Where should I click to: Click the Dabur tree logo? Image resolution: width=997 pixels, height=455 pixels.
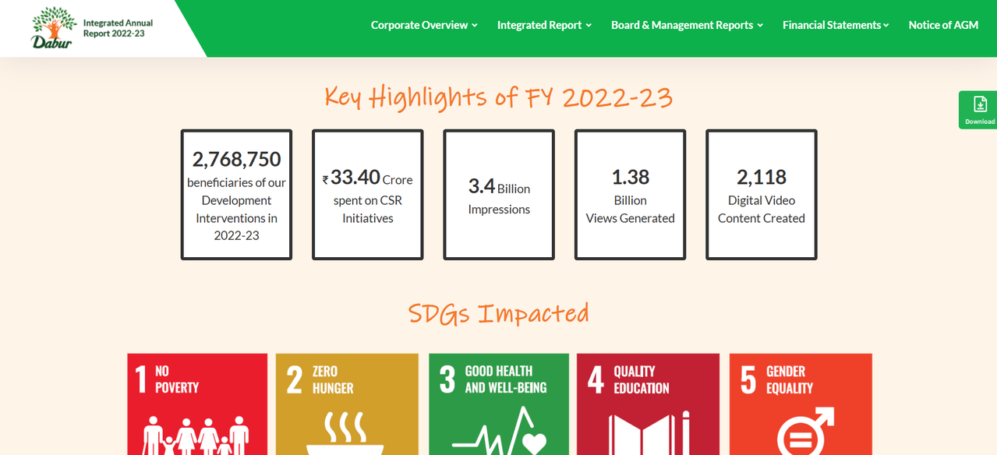[54, 27]
